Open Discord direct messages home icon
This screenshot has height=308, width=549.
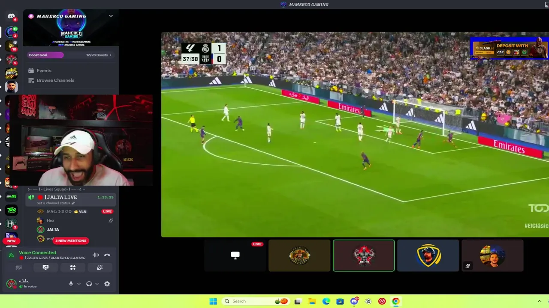point(11,17)
